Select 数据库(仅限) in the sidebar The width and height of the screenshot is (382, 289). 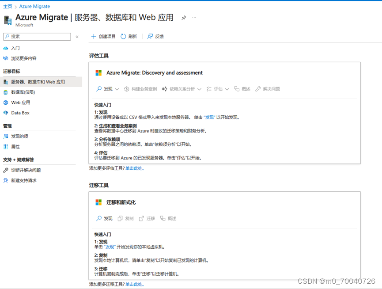tap(23, 92)
